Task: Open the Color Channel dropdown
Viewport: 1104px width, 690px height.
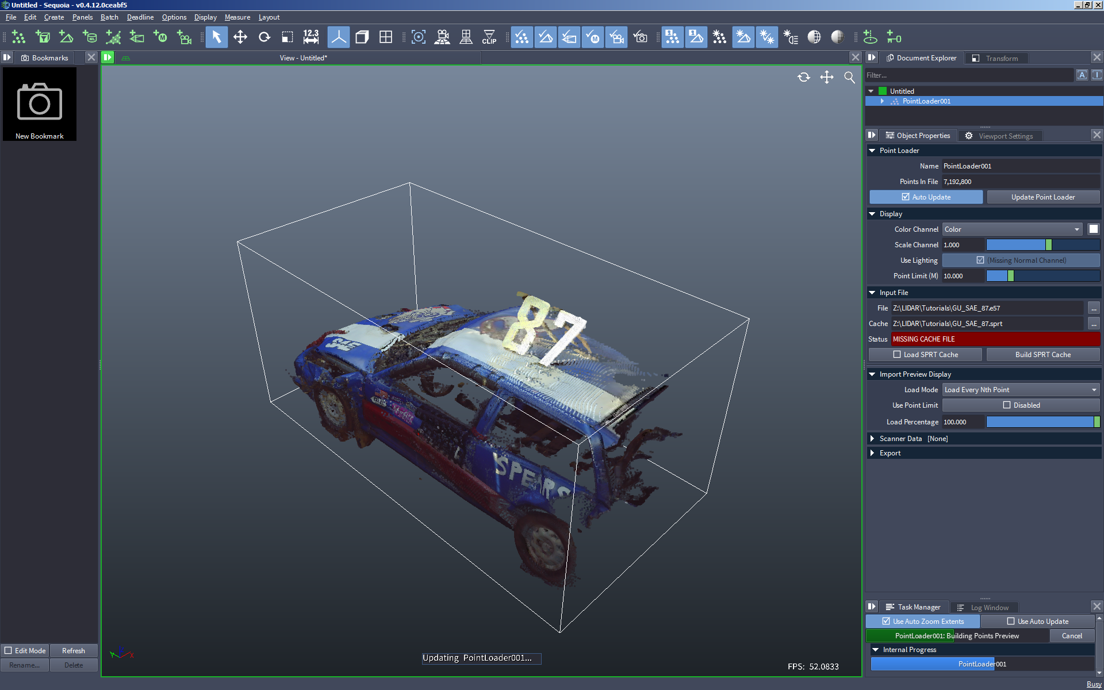Action: (1012, 229)
